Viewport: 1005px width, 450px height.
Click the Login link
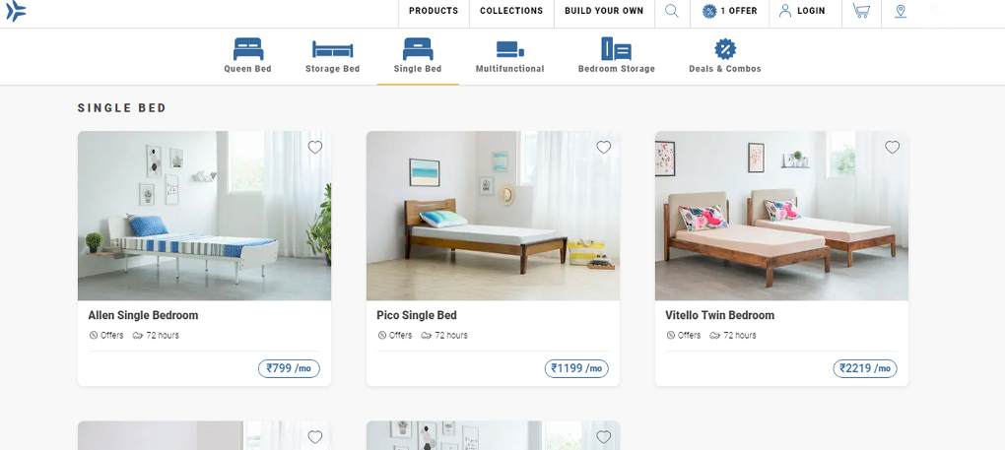[802, 11]
